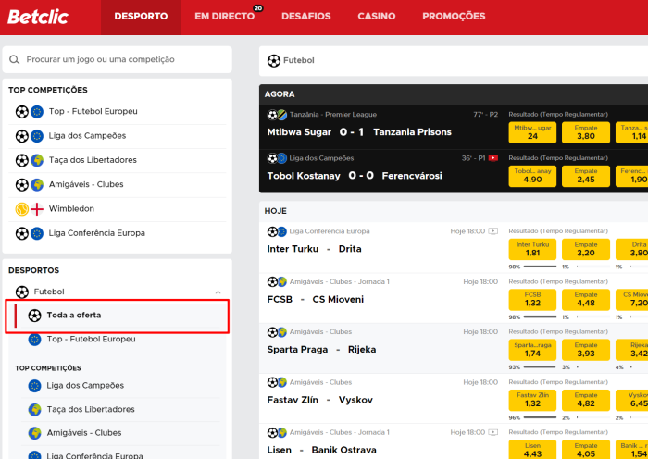Click the EU flag icon by submenu Liga dos Campeões
Image resolution: width=648 pixels, height=459 pixels.
(35, 386)
